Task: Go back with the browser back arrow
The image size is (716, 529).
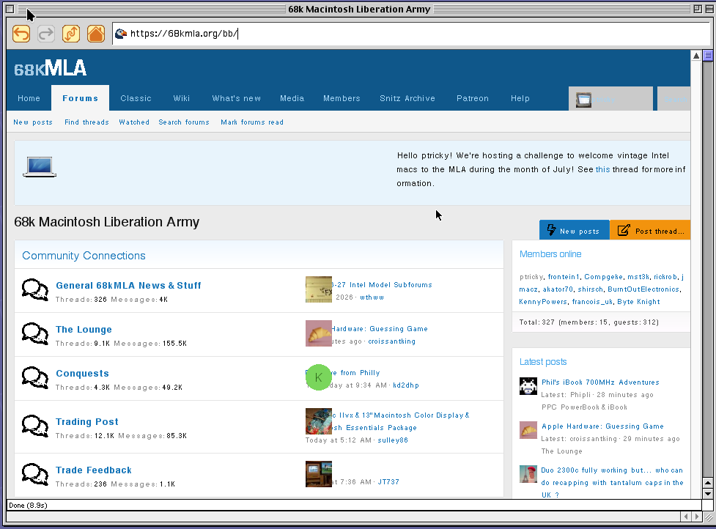Action: (x=21, y=34)
